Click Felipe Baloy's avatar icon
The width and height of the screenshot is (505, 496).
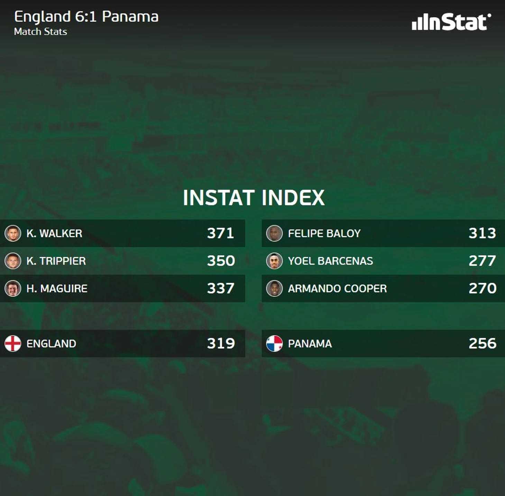(274, 233)
